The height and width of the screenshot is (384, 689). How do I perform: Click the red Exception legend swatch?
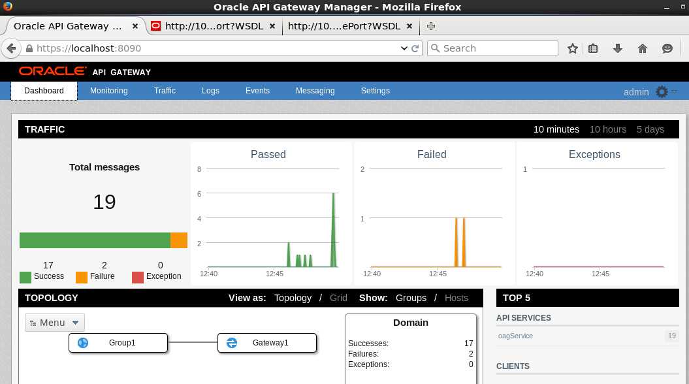click(x=138, y=278)
